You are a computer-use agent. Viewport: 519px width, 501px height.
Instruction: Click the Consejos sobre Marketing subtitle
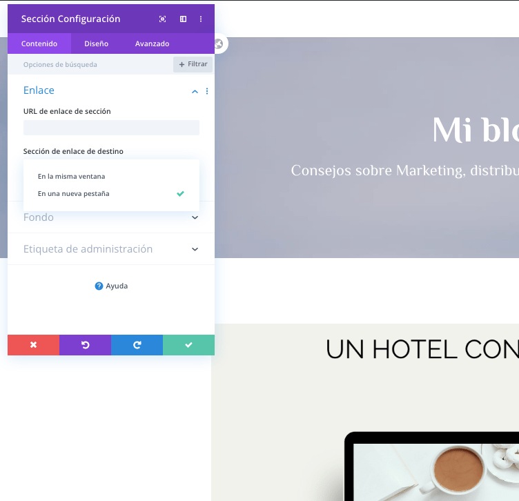(x=404, y=170)
